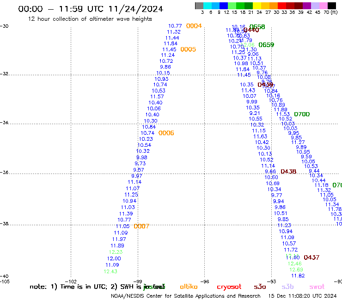This screenshot has height=300, width=342.
Task: Click the -96 longitude axis label
Action: [205, 282]
